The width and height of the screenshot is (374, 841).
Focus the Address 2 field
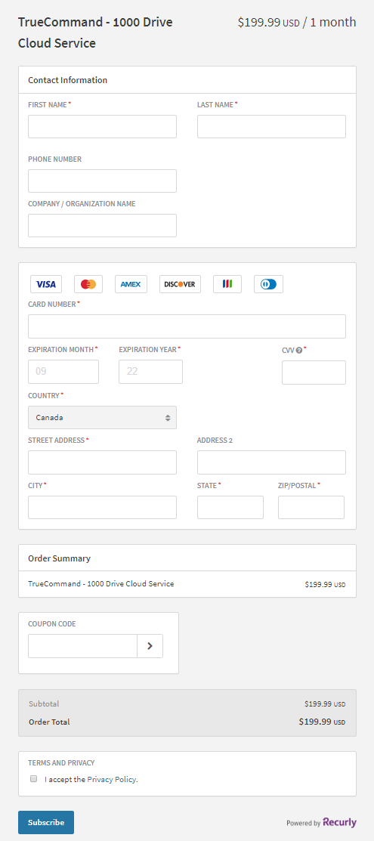[x=271, y=462]
